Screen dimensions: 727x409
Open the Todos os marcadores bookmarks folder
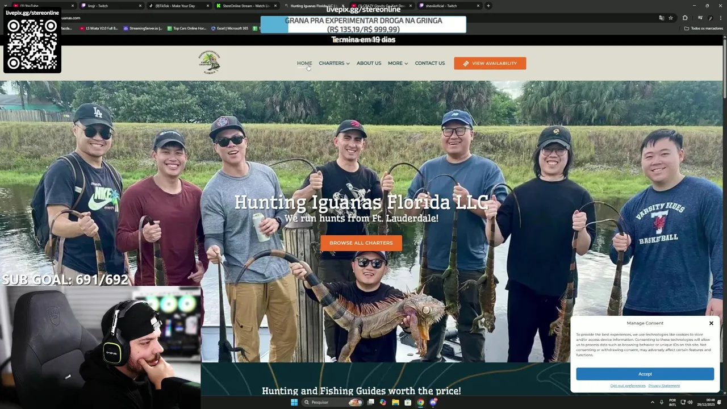(x=704, y=28)
